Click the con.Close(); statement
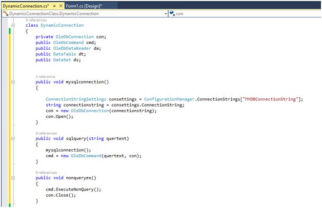The height and width of the screenshot is (208, 322). pos(61,195)
